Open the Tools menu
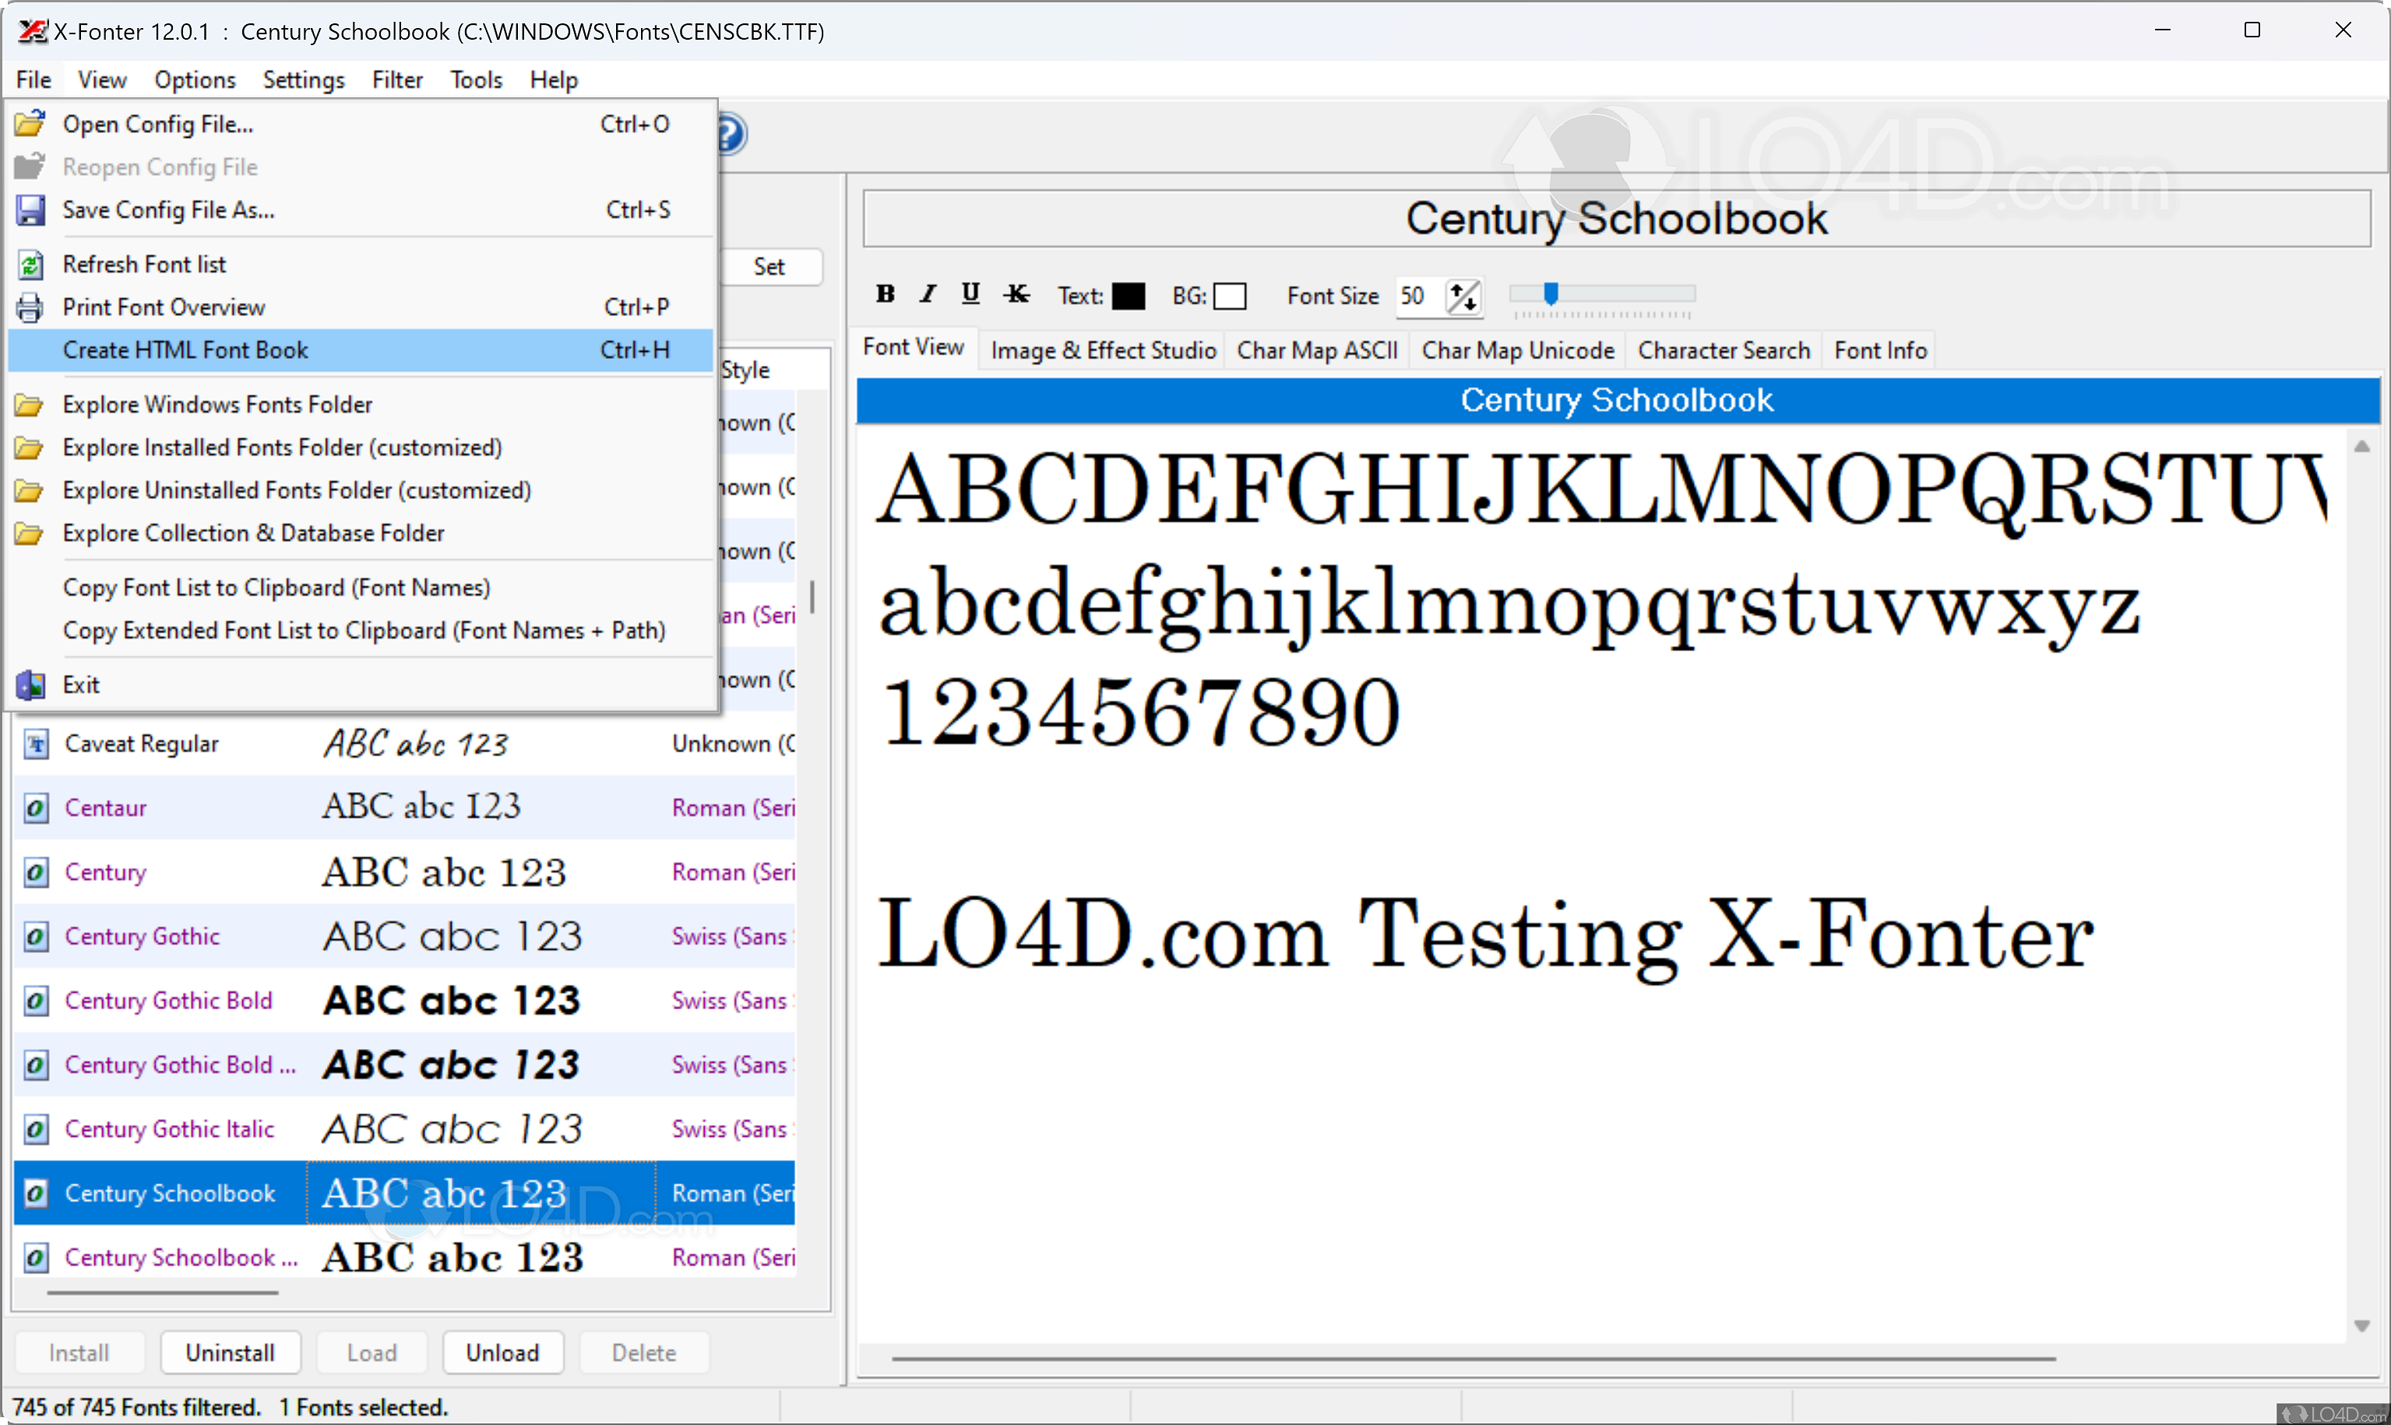The image size is (2391, 1425). tap(475, 79)
